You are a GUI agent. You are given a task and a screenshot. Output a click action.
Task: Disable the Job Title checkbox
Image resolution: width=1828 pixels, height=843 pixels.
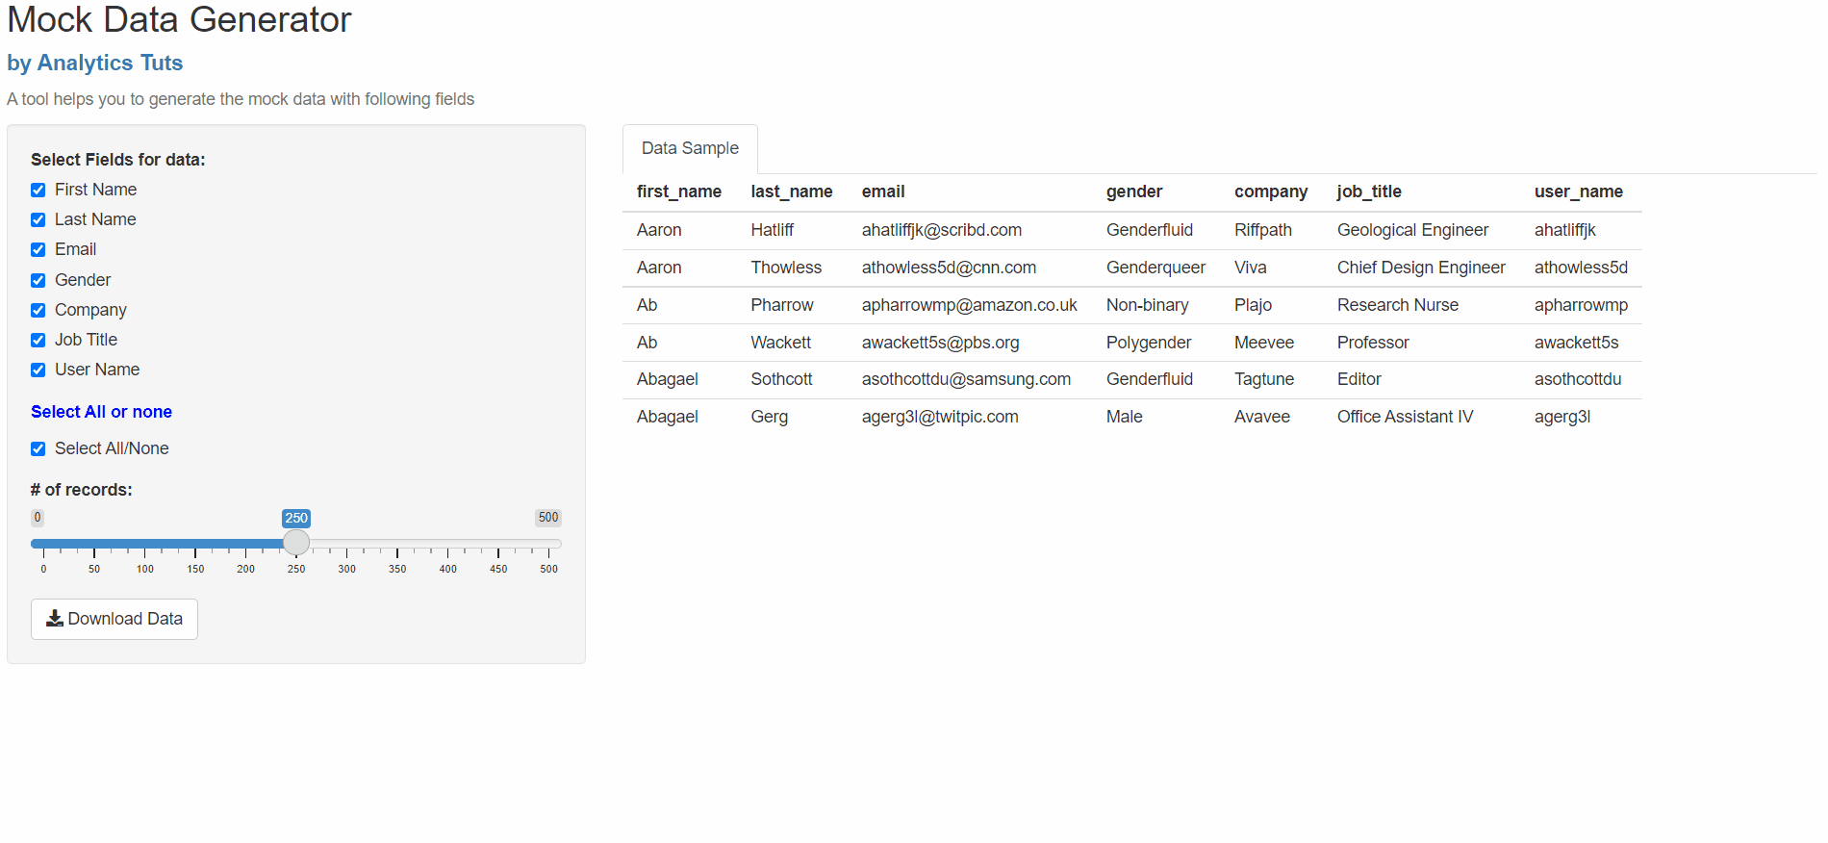click(x=38, y=340)
